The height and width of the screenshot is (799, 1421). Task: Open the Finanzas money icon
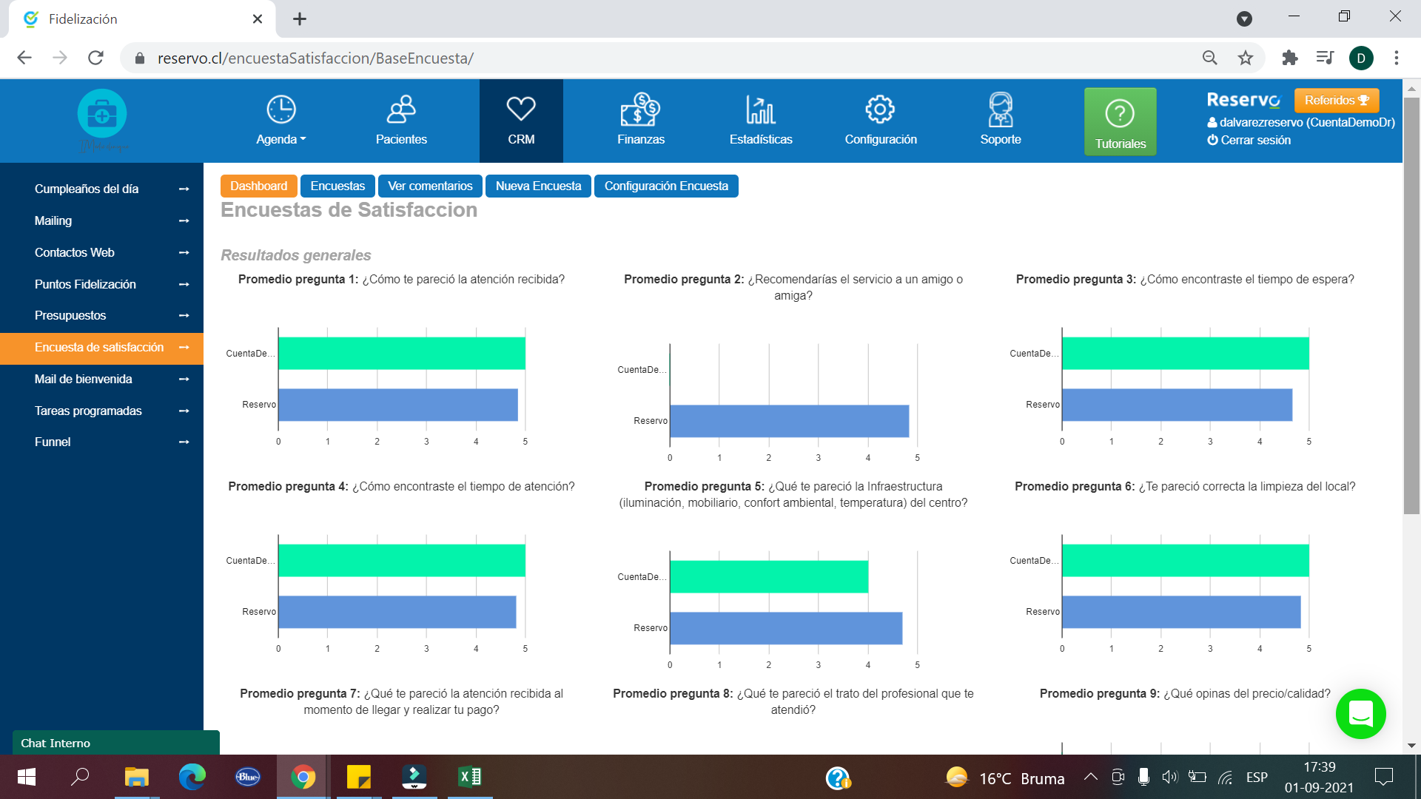click(640, 111)
